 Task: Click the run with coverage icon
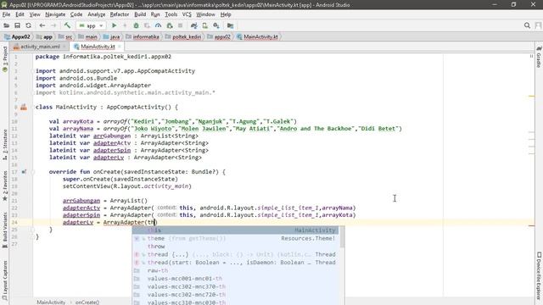tap(147, 25)
